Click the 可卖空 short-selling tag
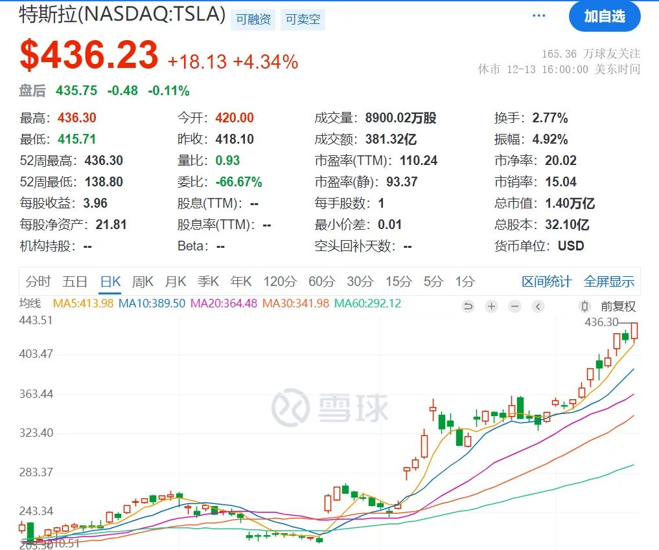 (303, 19)
